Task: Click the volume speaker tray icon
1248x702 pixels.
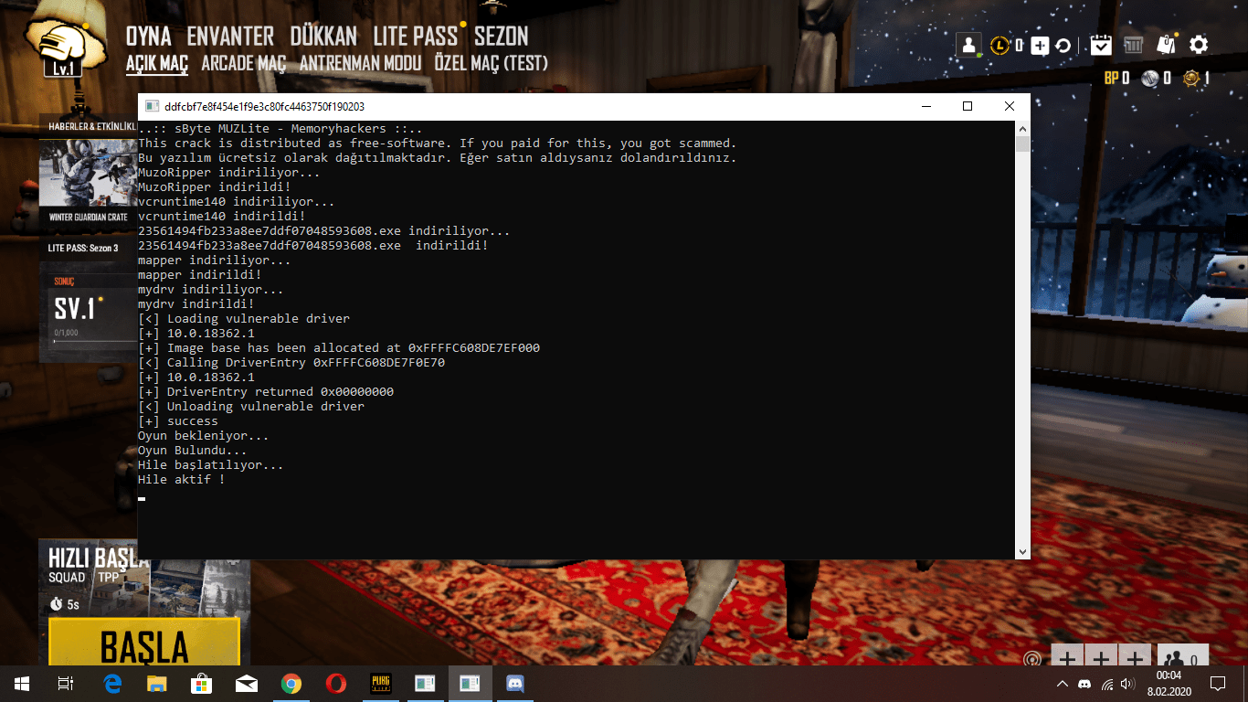Action: pos(1129,684)
